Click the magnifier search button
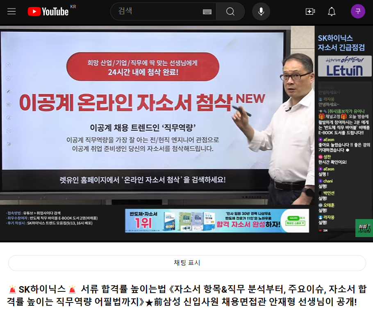This screenshot has width=373, height=309. pyautogui.click(x=230, y=11)
